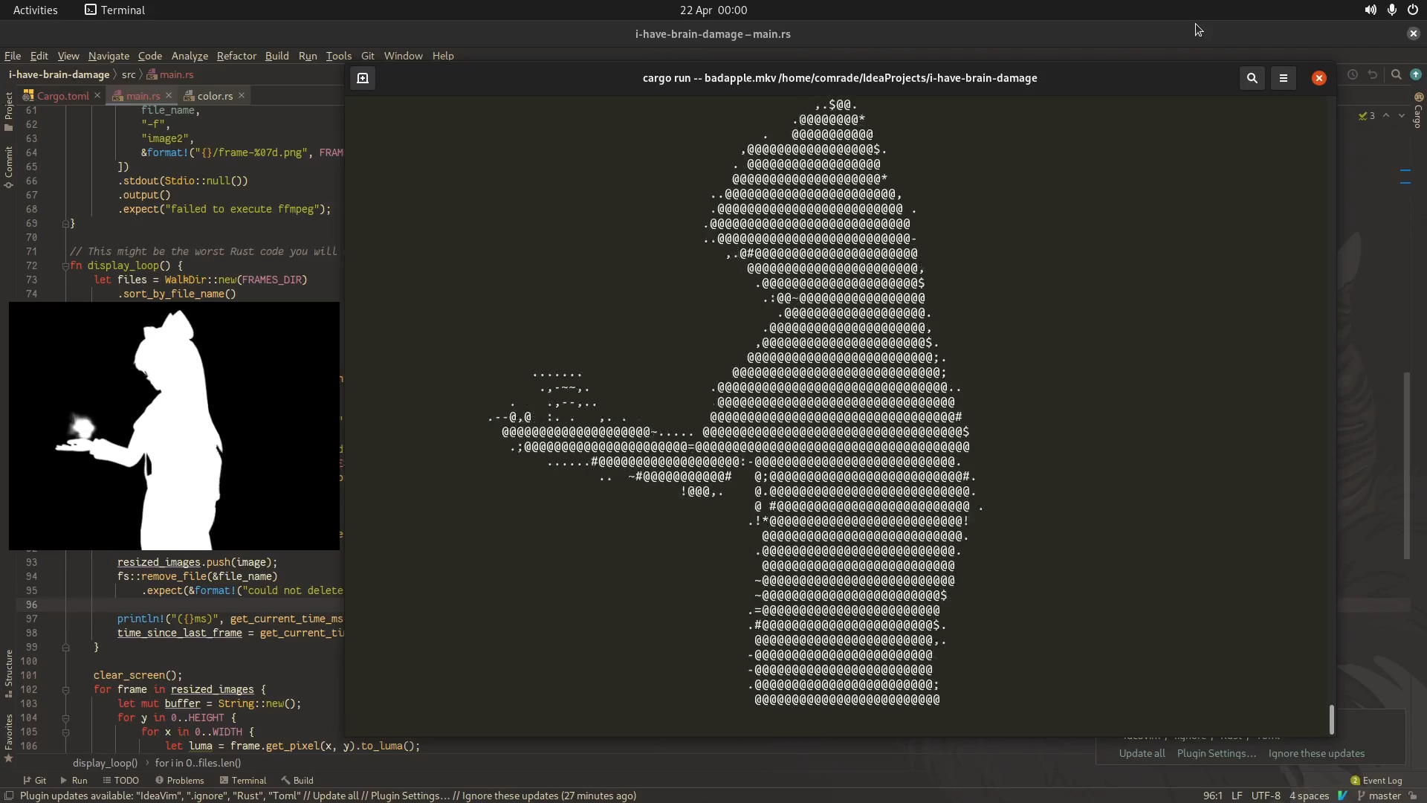
Task: Open IDE Search Everywhere magnifier
Action: (1397, 74)
